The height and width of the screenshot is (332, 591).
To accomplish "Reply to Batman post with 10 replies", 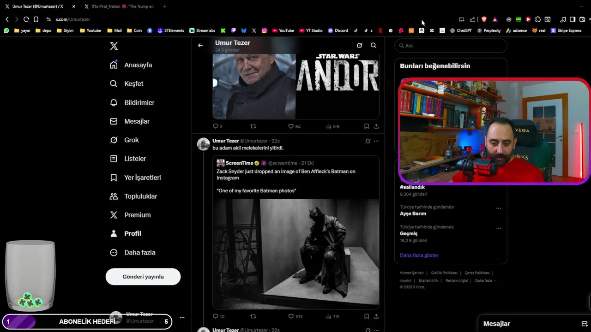I will 218,316.
